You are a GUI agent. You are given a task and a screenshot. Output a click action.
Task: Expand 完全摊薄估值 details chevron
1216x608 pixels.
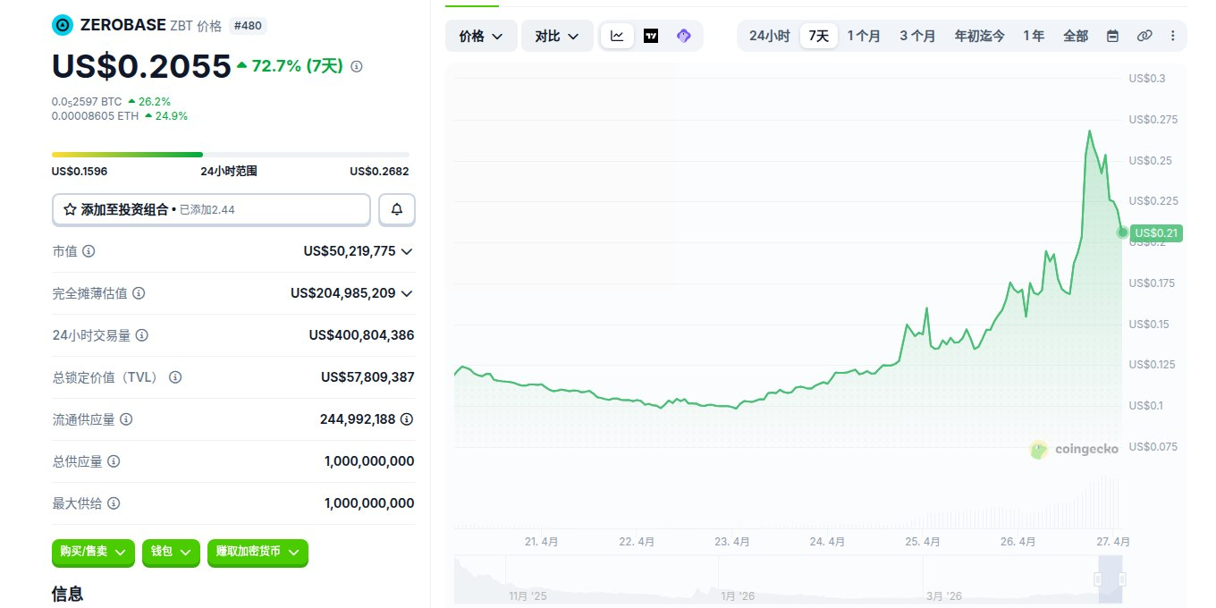pyautogui.click(x=407, y=293)
